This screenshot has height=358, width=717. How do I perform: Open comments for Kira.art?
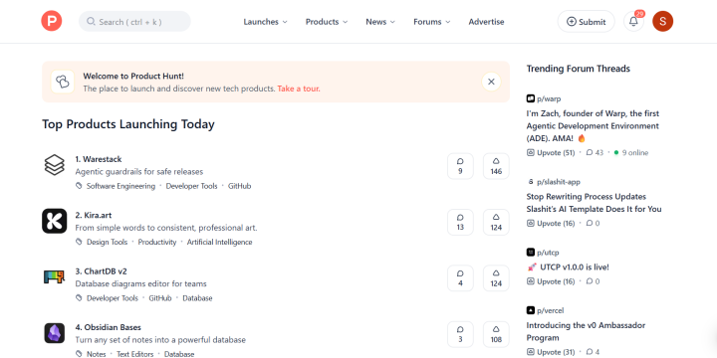(460, 223)
